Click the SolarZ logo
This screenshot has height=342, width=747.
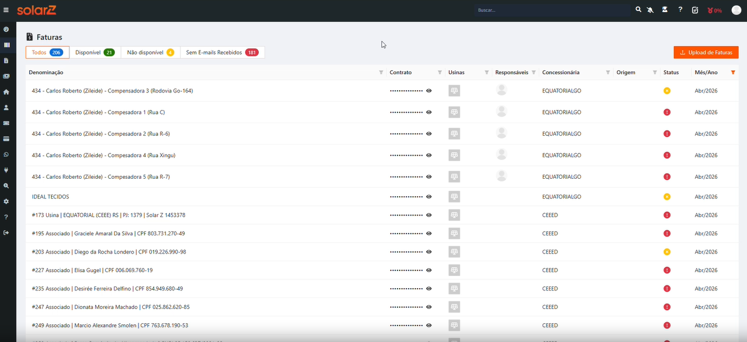[36, 10]
